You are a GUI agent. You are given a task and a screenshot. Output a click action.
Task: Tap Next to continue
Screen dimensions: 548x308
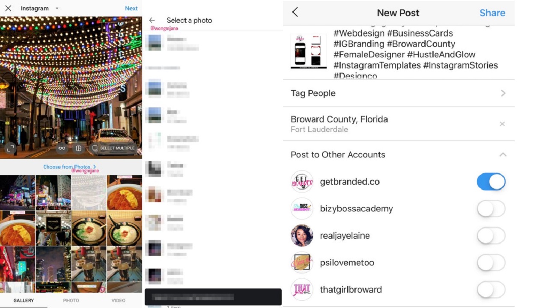click(131, 9)
